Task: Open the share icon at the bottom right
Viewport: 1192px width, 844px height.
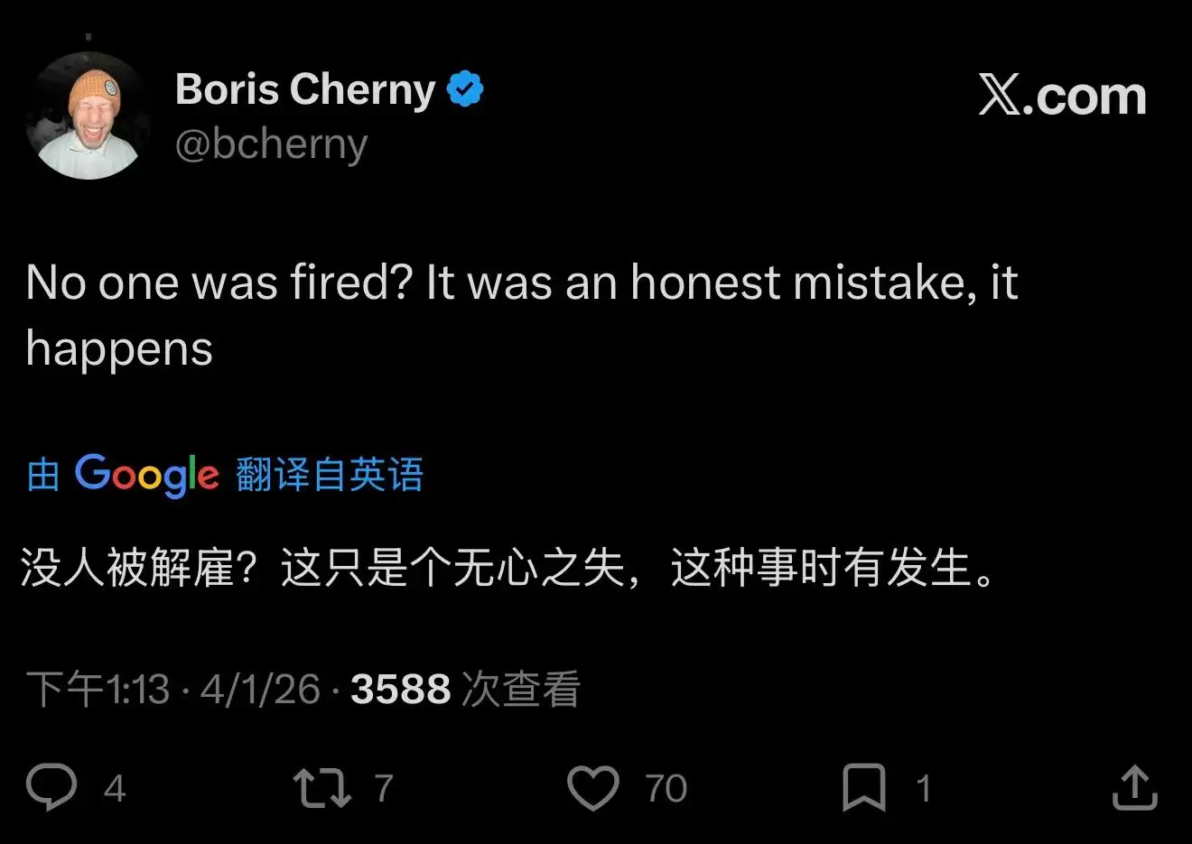Action: 1134,787
